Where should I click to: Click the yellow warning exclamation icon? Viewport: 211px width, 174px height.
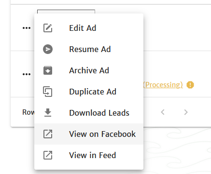(190, 85)
